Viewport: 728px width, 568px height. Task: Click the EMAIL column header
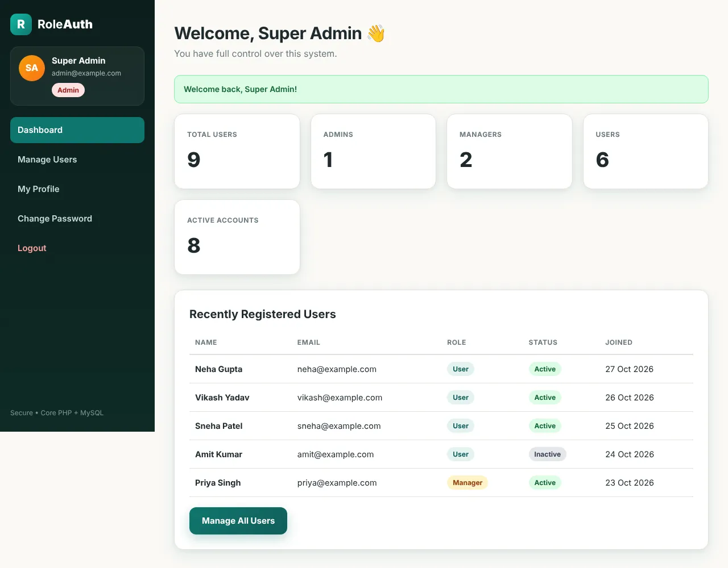309,343
